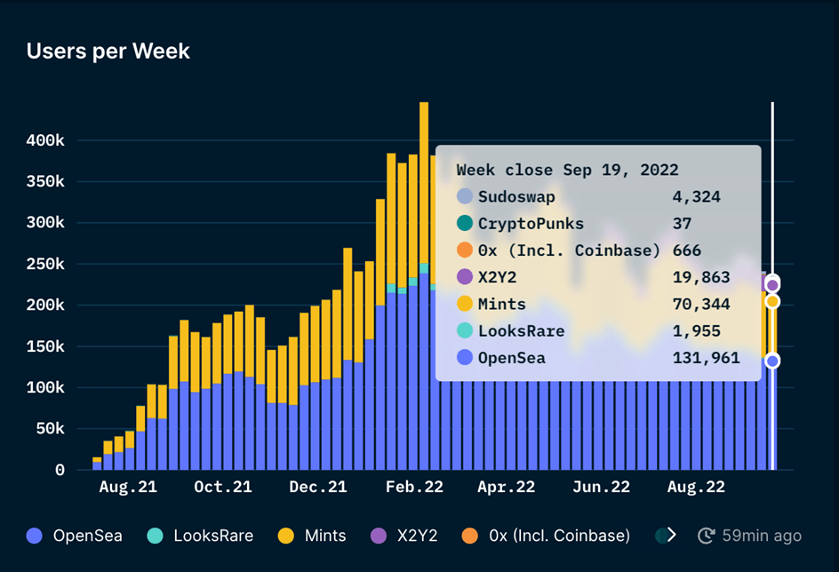The width and height of the screenshot is (839, 572).
Task: Click the tallest bar peaking above 400k
Action: (424, 286)
